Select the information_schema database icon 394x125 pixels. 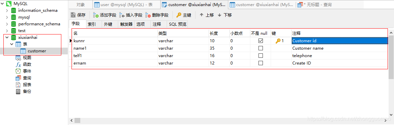tap(13, 10)
